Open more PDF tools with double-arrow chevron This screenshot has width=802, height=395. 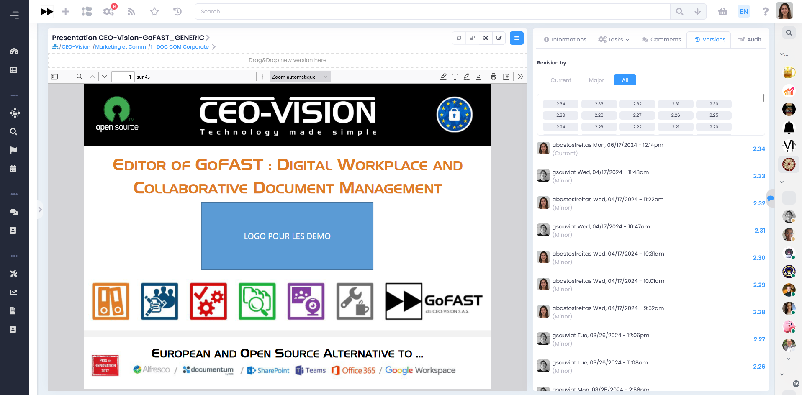520,77
